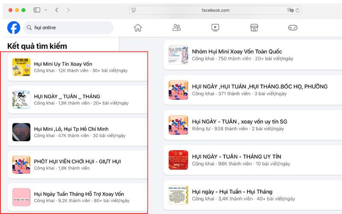Click the Facebook logo icon
Screen dimensions: 342x214
click(14, 28)
